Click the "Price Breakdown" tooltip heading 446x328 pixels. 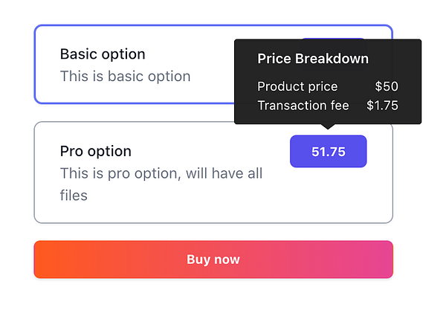click(x=313, y=59)
